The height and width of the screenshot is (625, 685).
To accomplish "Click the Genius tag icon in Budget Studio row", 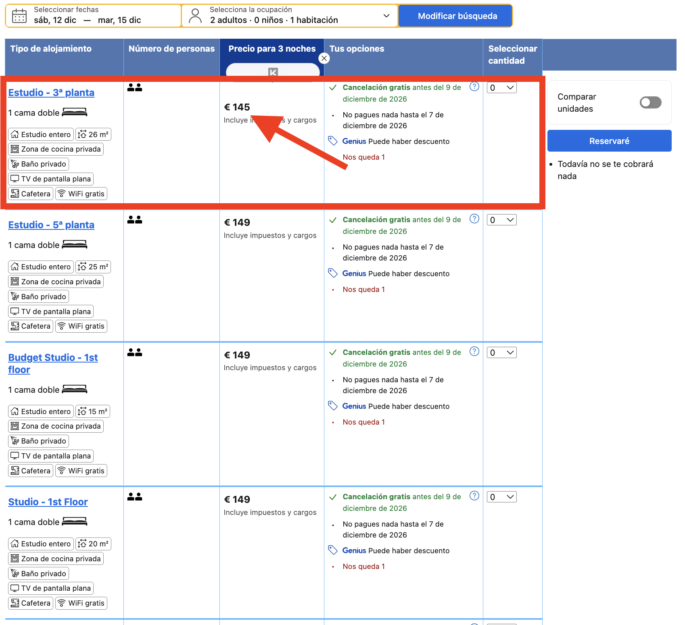I will point(333,406).
